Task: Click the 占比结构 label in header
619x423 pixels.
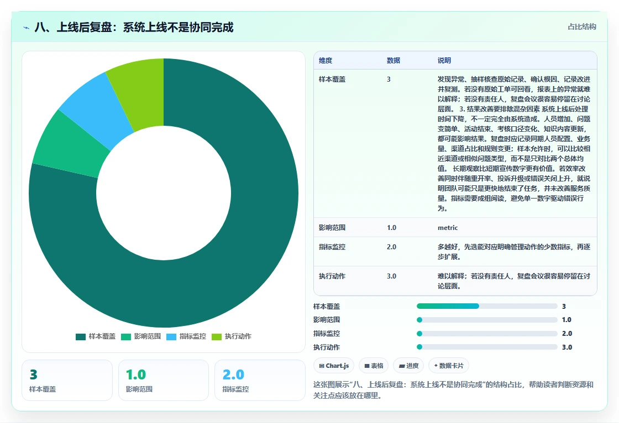Action: coord(582,27)
